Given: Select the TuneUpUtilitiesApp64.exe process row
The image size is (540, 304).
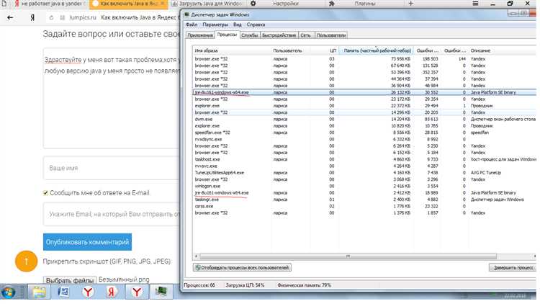Looking at the screenshot, I should coord(364,173).
